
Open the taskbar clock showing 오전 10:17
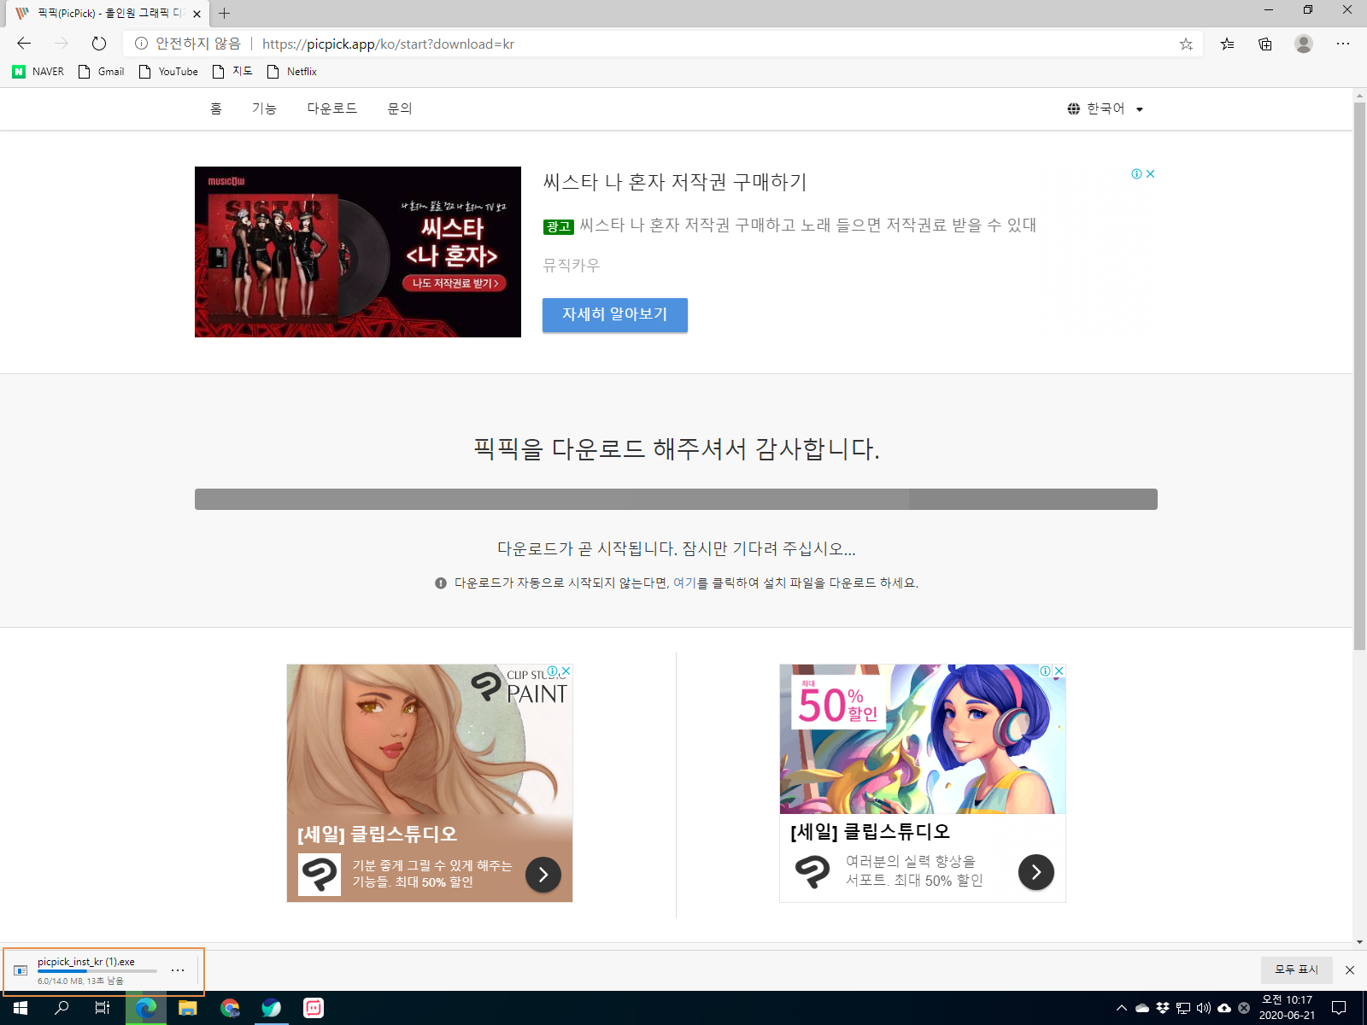1287,1008
